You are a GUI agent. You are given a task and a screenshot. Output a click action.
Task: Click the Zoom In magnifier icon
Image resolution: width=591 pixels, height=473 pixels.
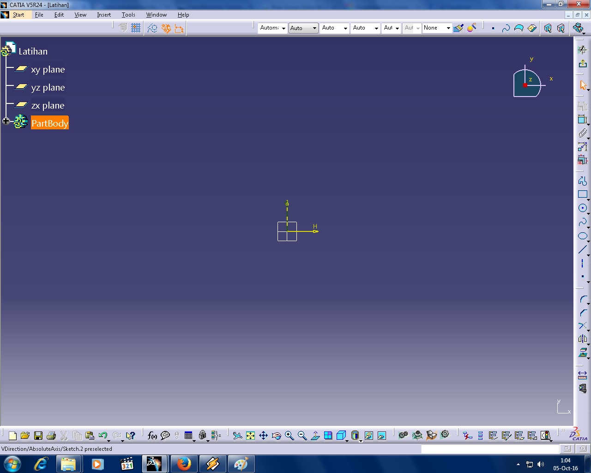coord(289,435)
